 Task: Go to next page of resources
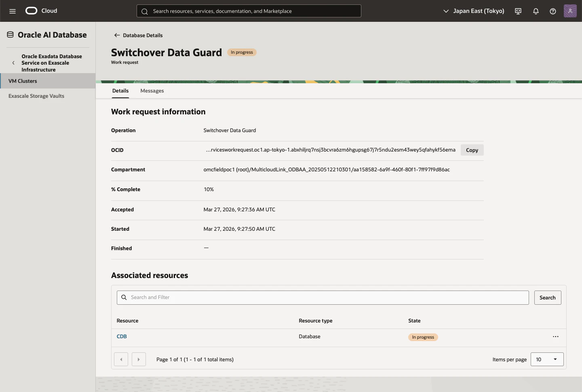coord(139,359)
